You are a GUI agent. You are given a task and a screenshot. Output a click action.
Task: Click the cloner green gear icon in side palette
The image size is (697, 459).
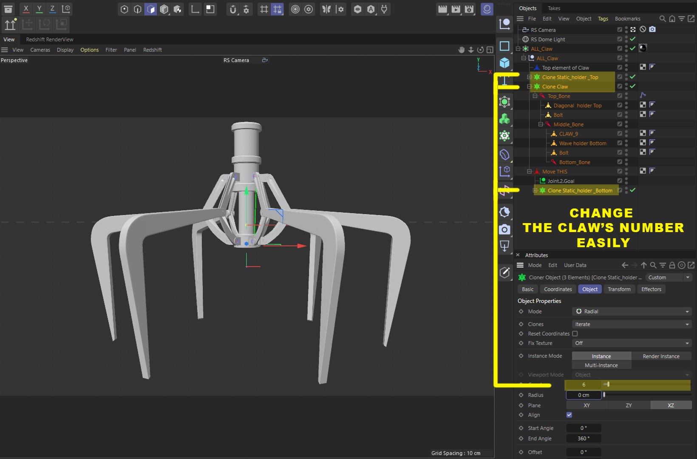504,136
